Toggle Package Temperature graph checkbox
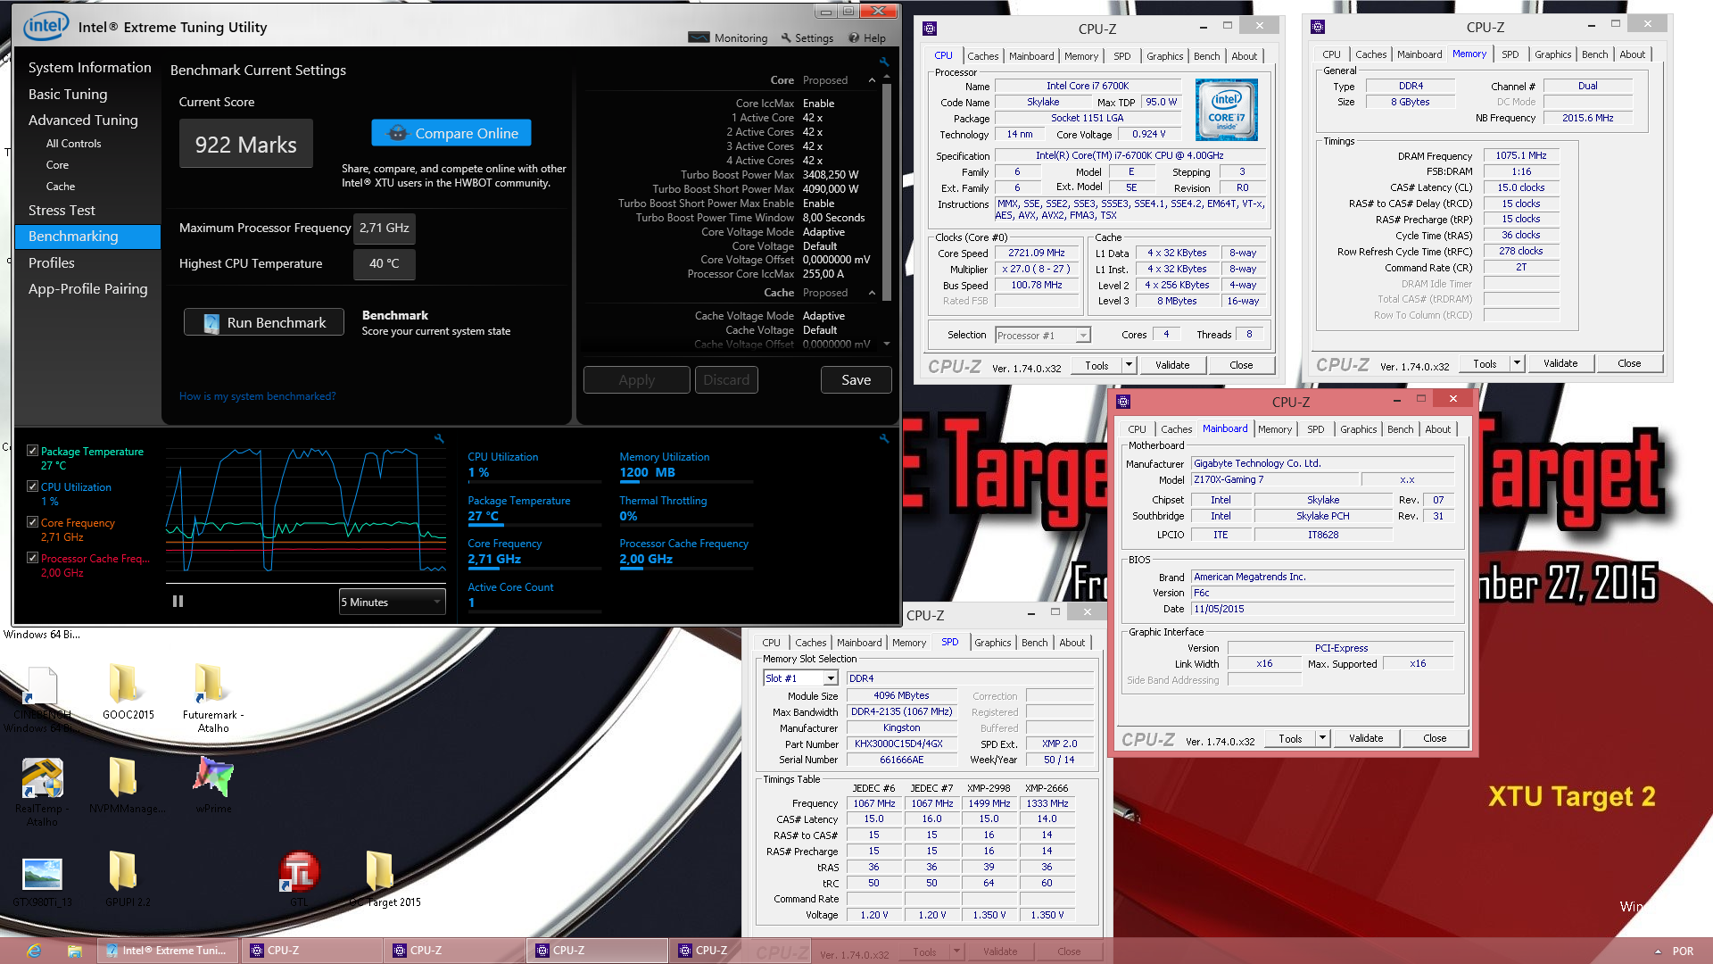The height and width of the screenshot is (964, 1713). tap(32, 451)
